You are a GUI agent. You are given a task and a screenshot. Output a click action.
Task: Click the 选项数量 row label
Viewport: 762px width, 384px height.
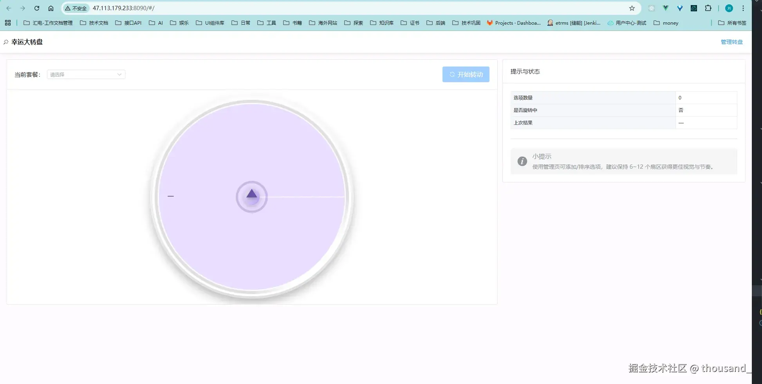[523, 97]
